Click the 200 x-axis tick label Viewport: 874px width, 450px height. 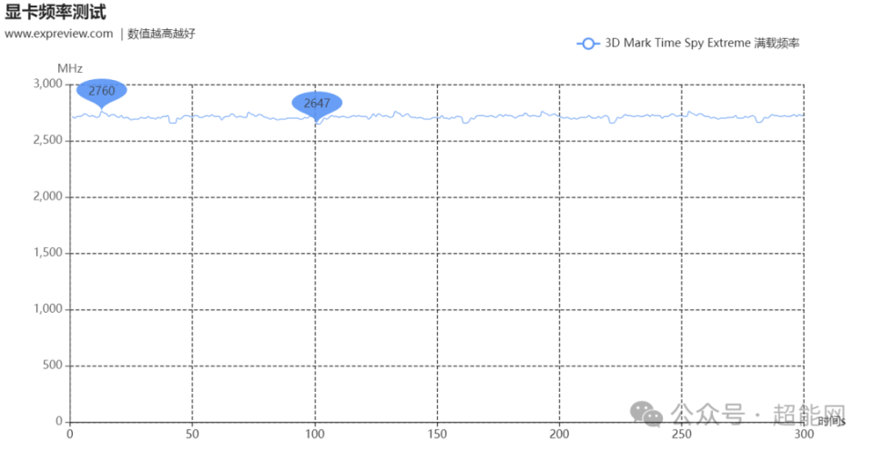pos(559,435)
